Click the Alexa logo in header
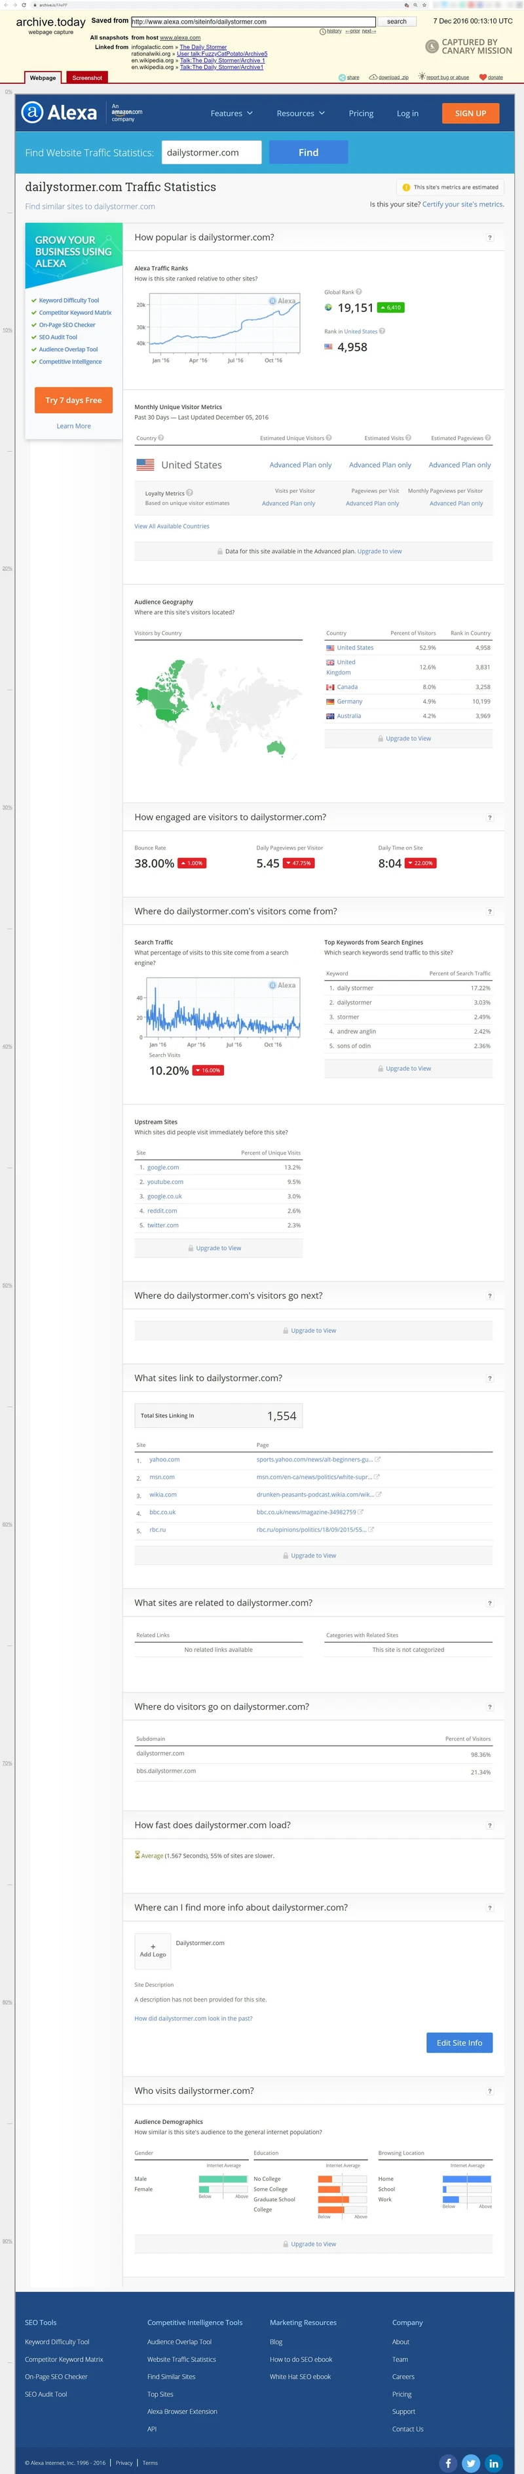Viewport: 524px width, 2474px height. point(58,112)
